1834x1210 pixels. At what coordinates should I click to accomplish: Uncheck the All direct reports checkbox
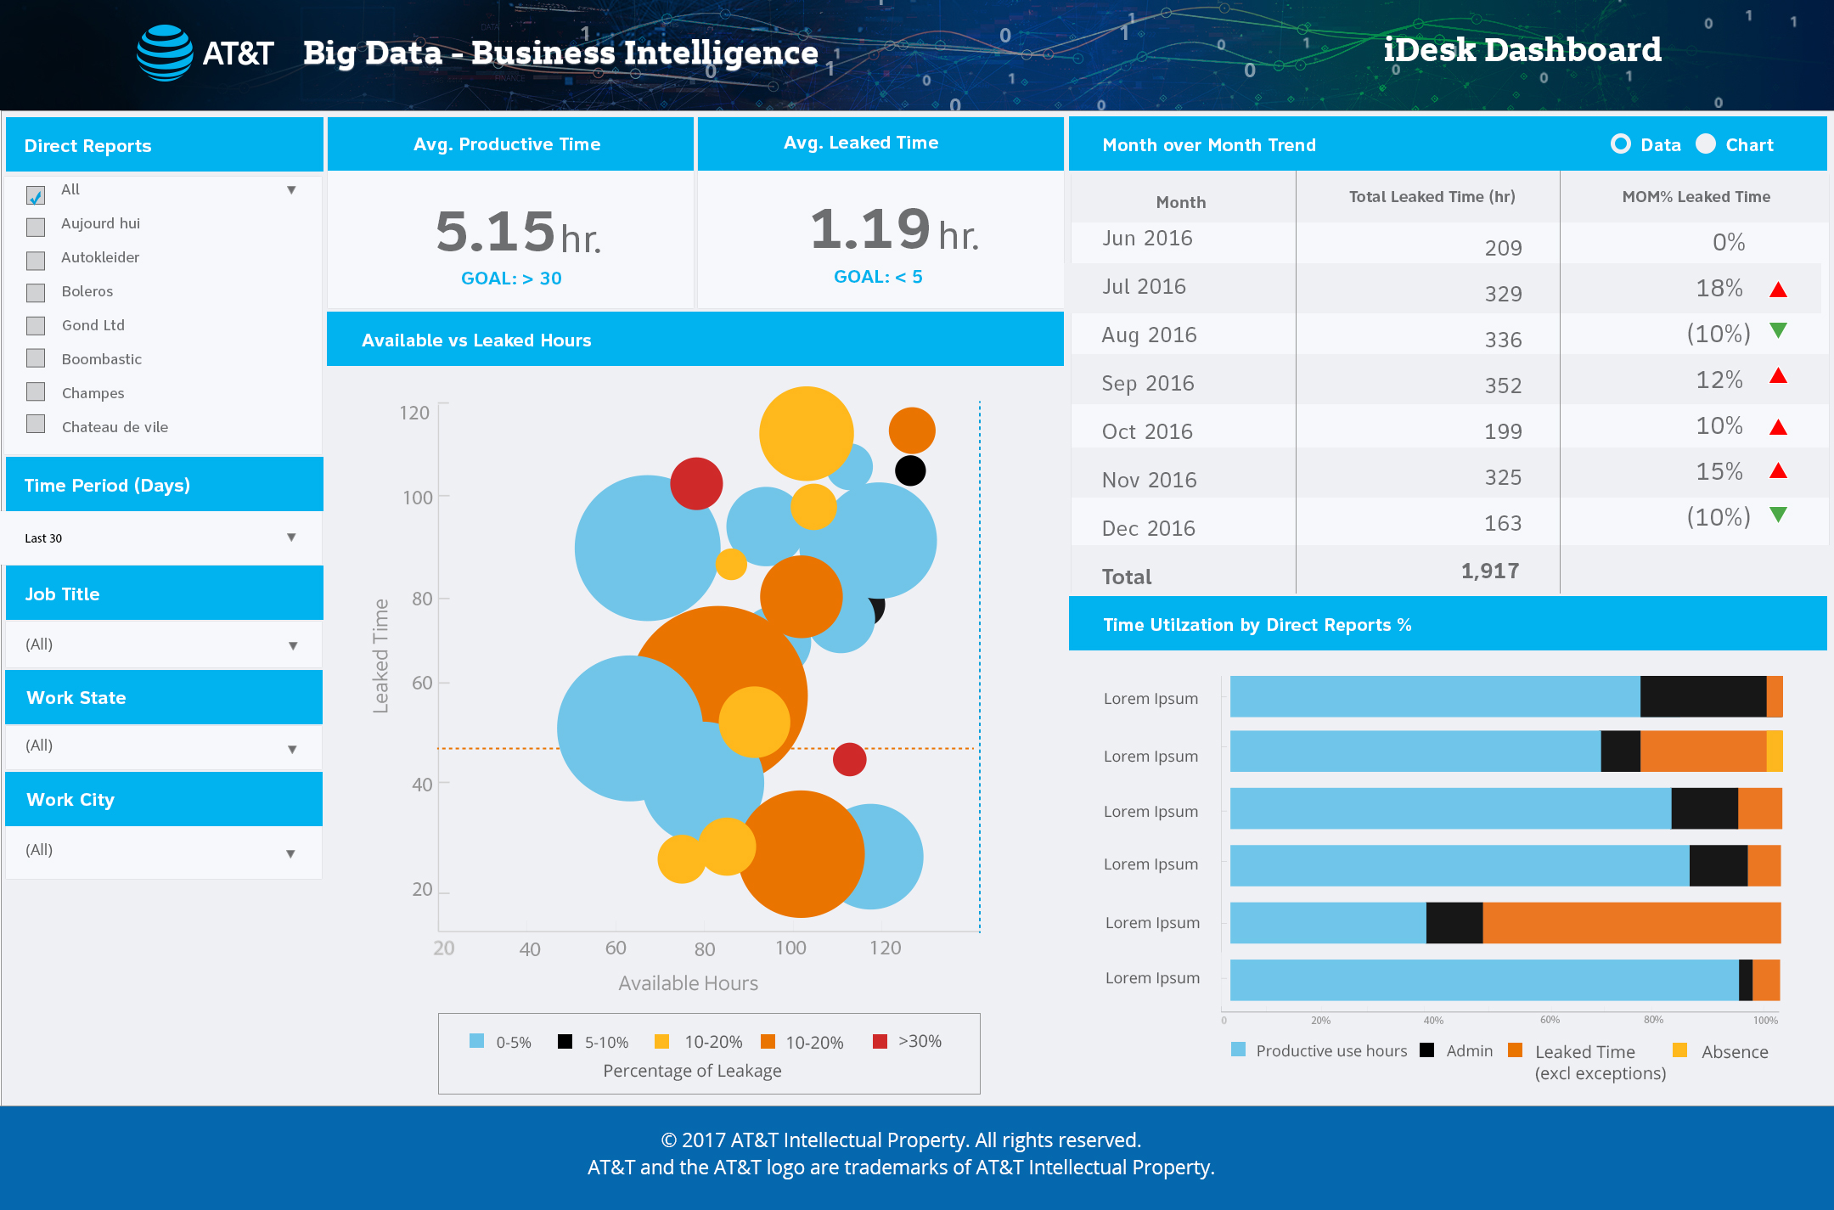tap(36, 195)
